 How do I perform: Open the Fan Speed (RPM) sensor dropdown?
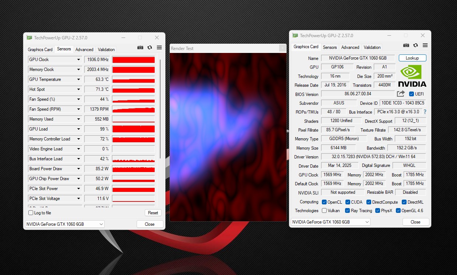coord(78,109)
